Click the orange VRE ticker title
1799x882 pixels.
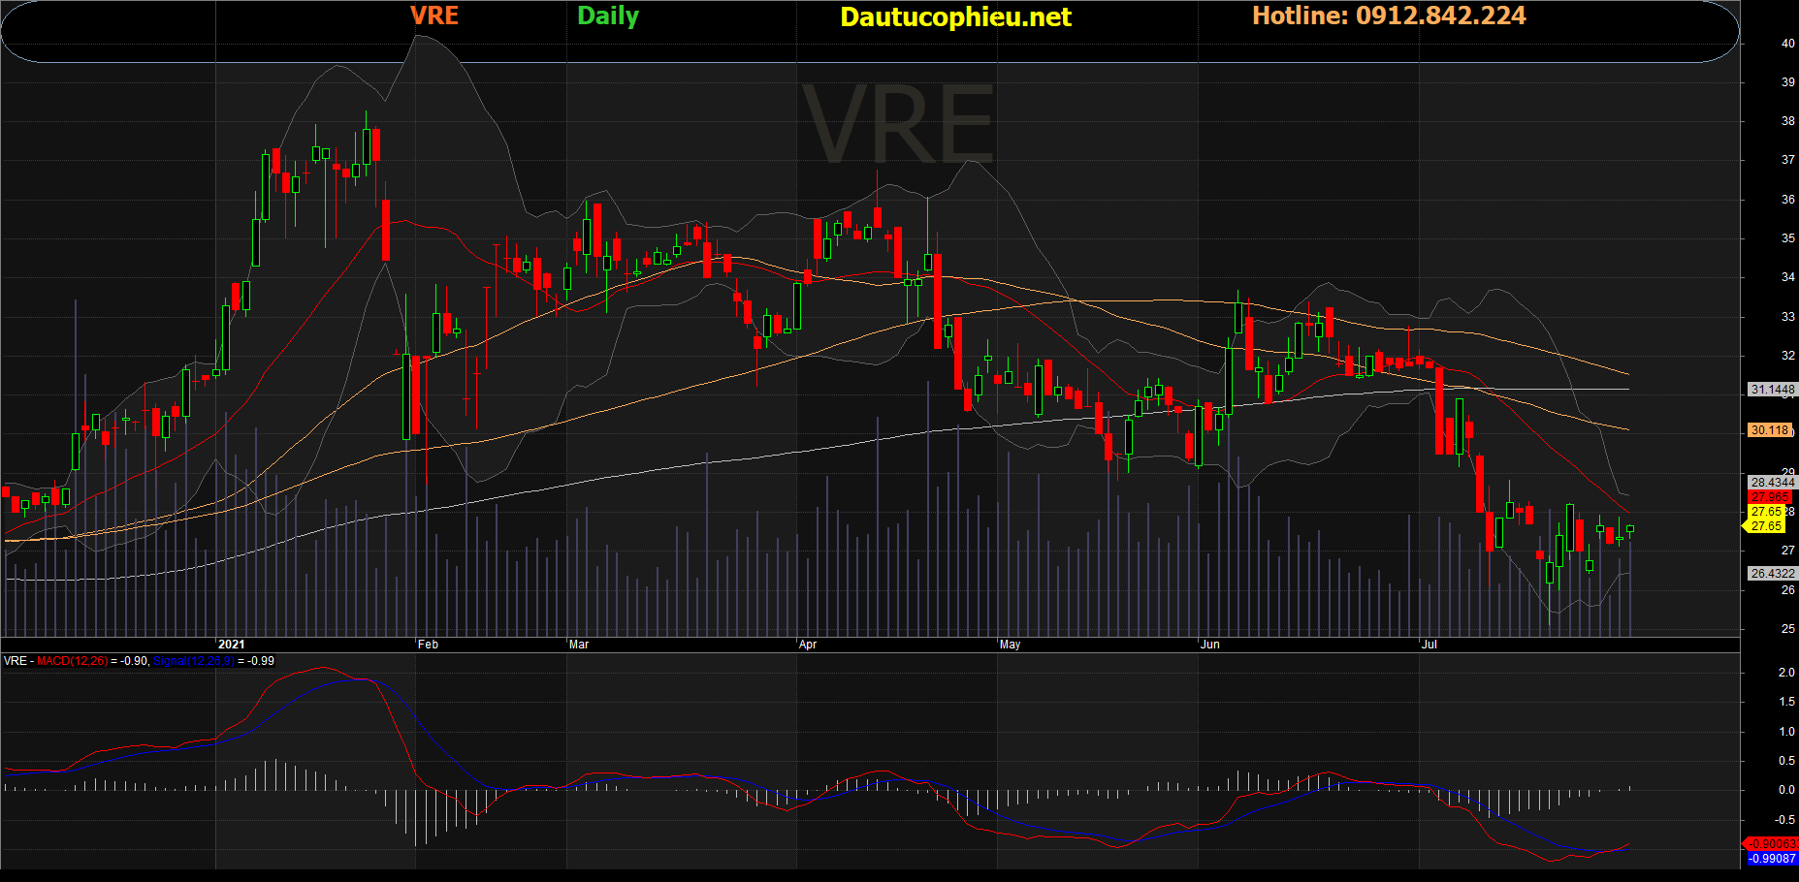point(434,16)
